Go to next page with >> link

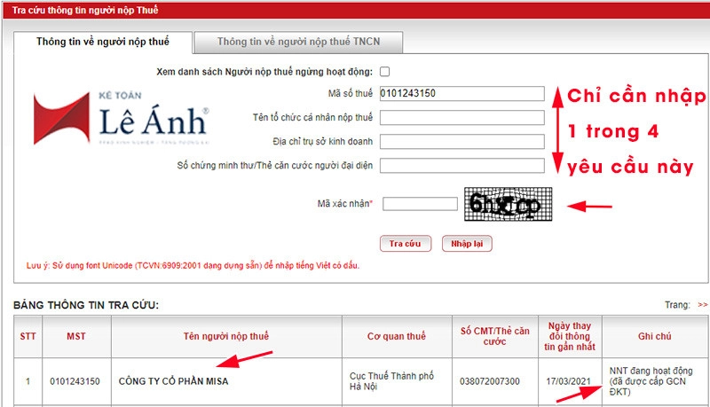[x=702, y=305]
